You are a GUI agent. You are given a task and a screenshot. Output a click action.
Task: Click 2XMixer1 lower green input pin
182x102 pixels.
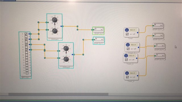point(48,30)
